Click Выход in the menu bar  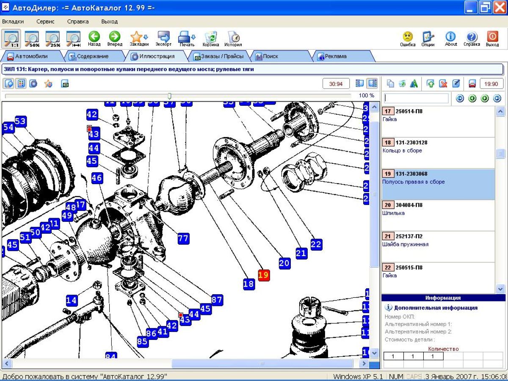click(110, 22)
